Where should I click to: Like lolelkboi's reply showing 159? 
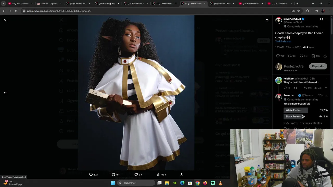coord(308,88)
